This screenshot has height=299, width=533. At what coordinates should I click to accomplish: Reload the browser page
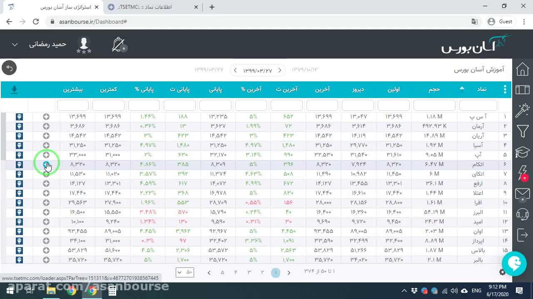(x=36, y=22)
